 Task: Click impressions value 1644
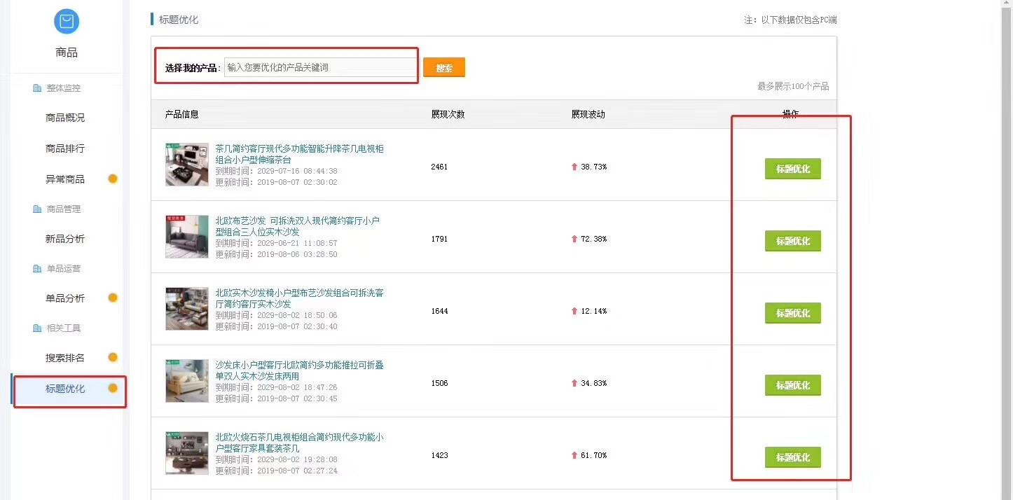pos(439,311)
